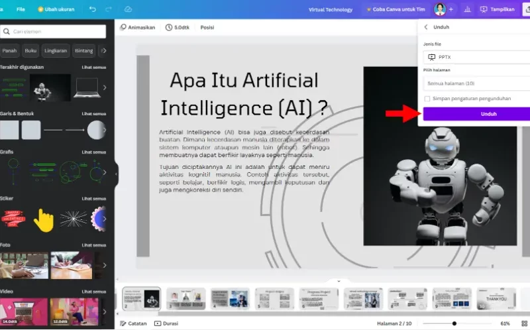Image resolution: width=530 pixels, height=330 pixels.
Task: Open page 3 thumbnail in filmstrip
Action: (186, 299)
